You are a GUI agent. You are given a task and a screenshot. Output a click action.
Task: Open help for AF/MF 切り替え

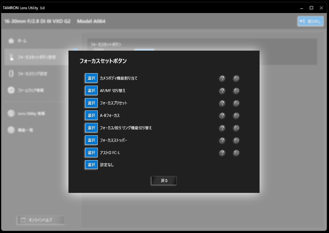tap(222, 91)
